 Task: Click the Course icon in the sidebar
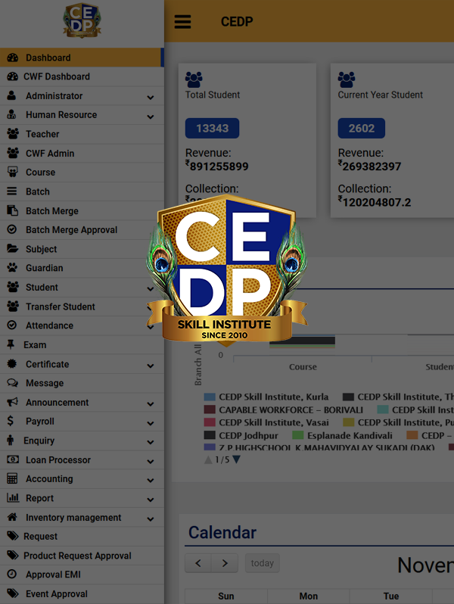[12, 172]
